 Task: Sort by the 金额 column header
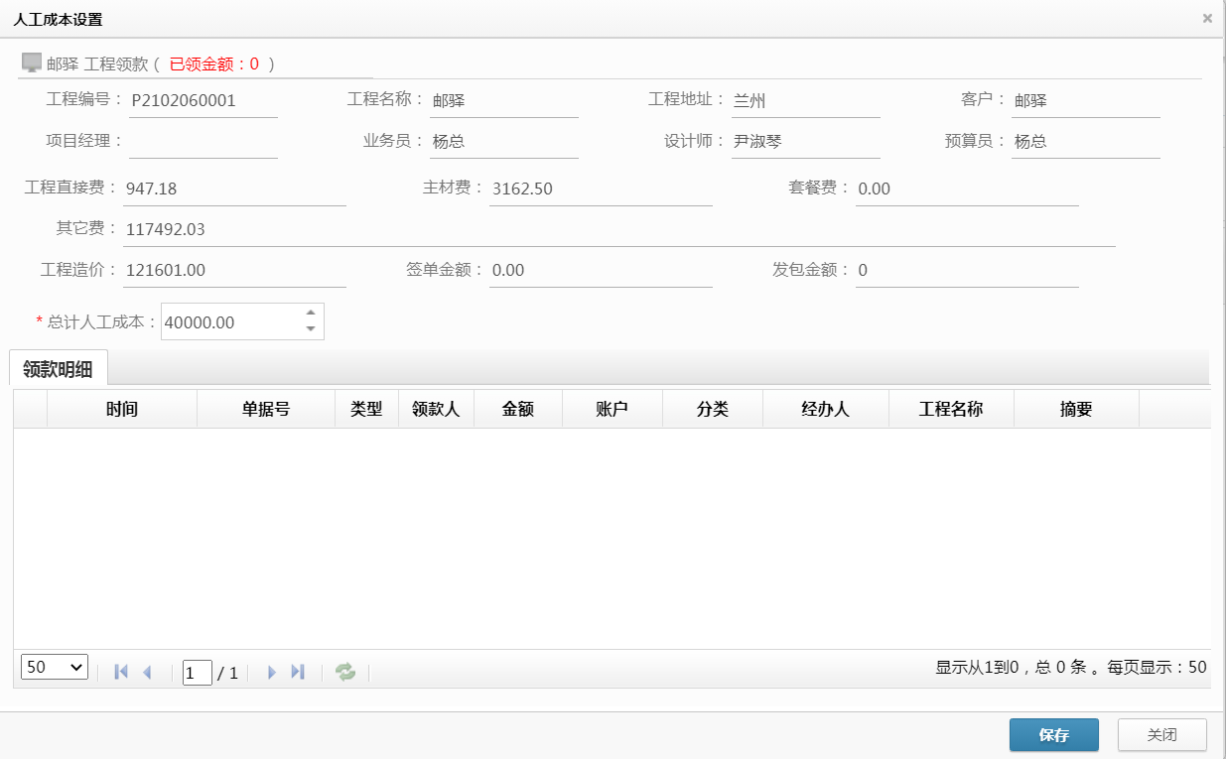pyautogui.click(x=517, y=409)
